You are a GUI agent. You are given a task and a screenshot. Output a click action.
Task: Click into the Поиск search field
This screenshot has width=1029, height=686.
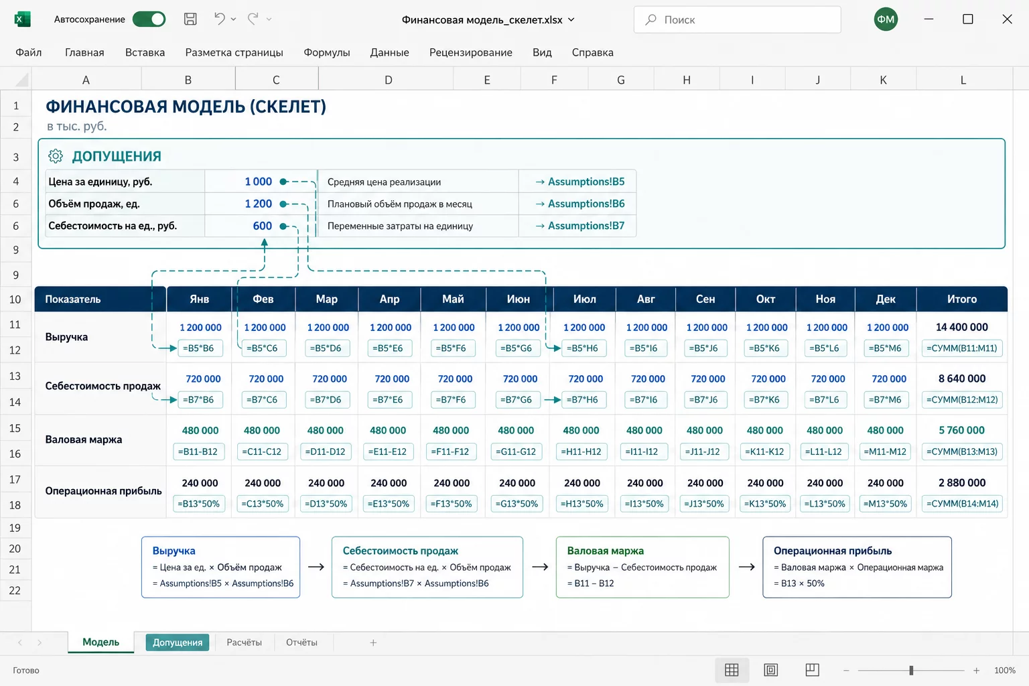[x=737, y=19]
